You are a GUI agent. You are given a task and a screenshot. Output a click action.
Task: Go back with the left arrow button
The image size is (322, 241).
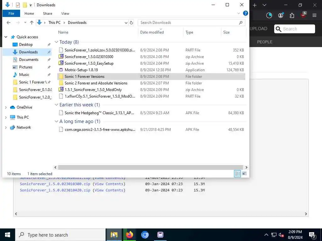pyautogui.click(x=8, y=23)
